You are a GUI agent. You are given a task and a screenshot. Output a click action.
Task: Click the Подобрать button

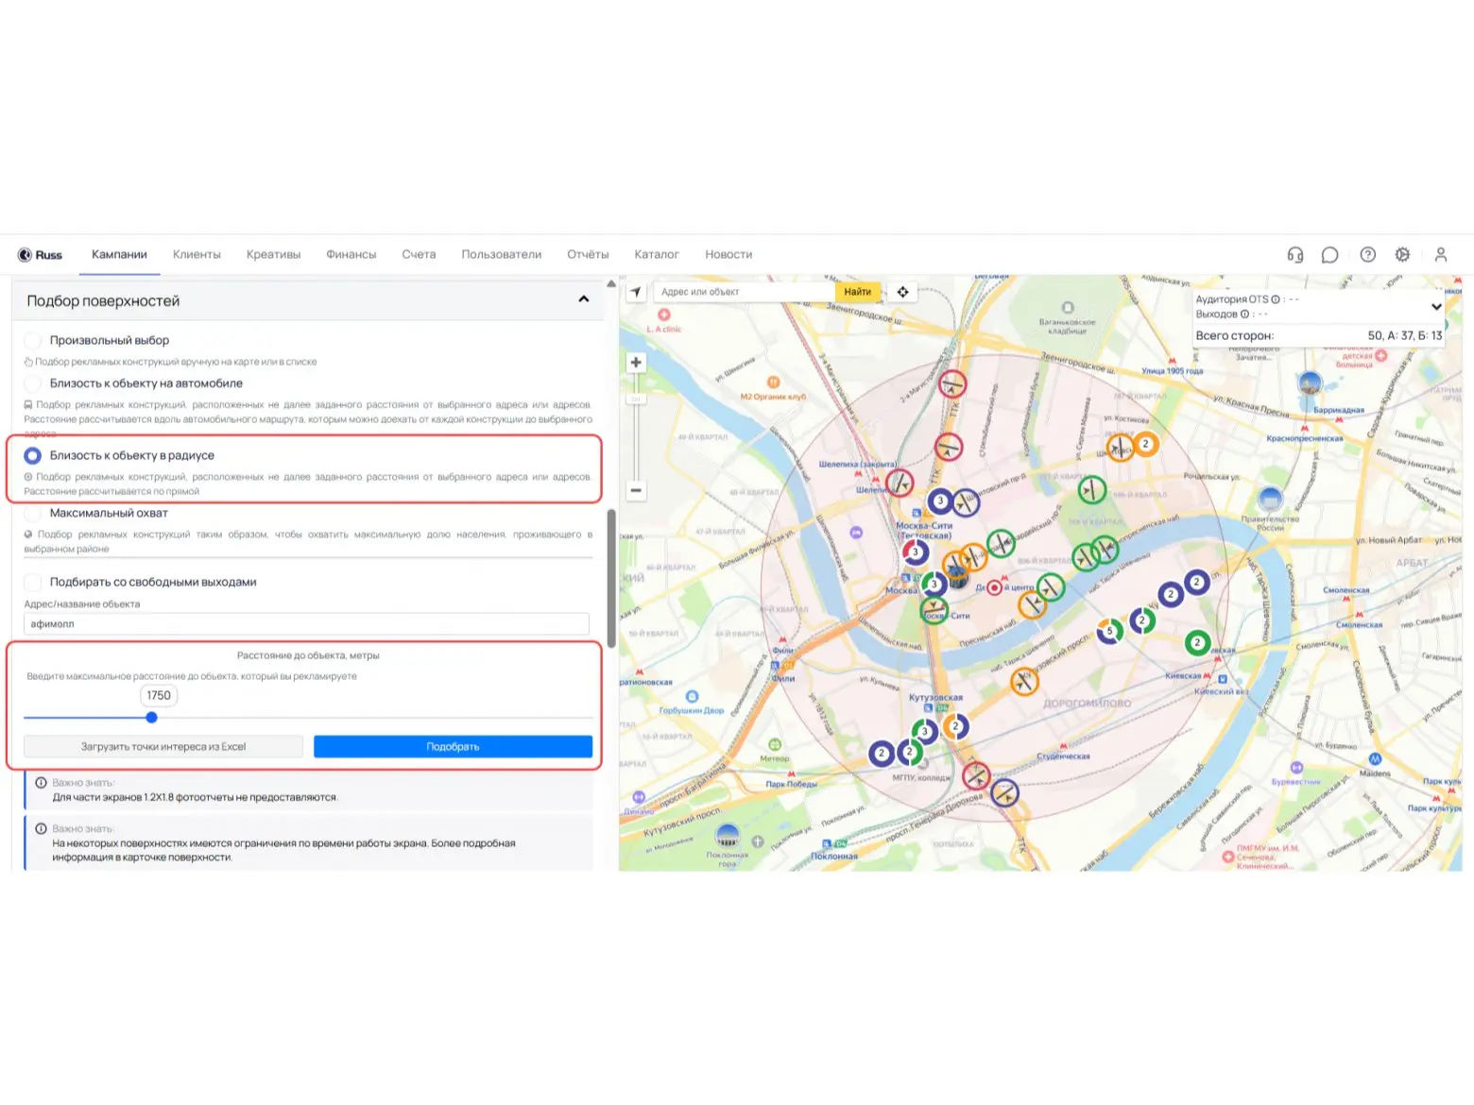pyautogui.click(x=453, y=746)
